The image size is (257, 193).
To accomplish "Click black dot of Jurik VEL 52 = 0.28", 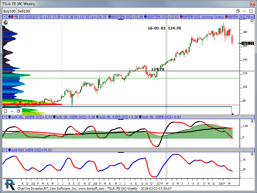I will pos(54,117).
